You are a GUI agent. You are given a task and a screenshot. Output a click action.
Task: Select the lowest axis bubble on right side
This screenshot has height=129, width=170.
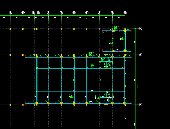[141, 105]
